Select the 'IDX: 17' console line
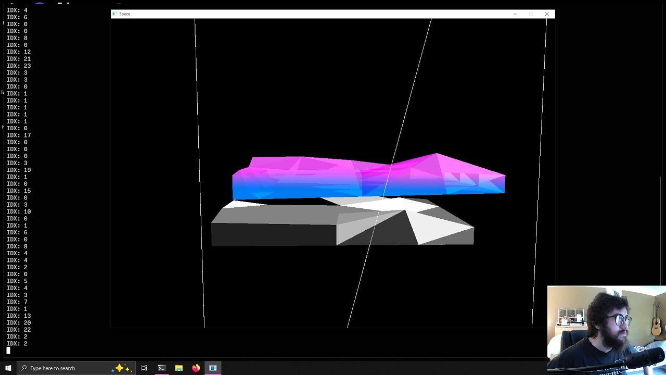 [x=19, y=135]
